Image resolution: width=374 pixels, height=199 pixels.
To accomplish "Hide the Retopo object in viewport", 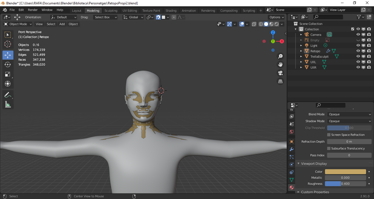I will 358,51.
